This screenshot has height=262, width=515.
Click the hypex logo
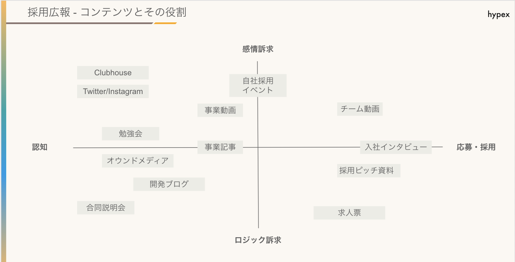[x=498, y=15]
